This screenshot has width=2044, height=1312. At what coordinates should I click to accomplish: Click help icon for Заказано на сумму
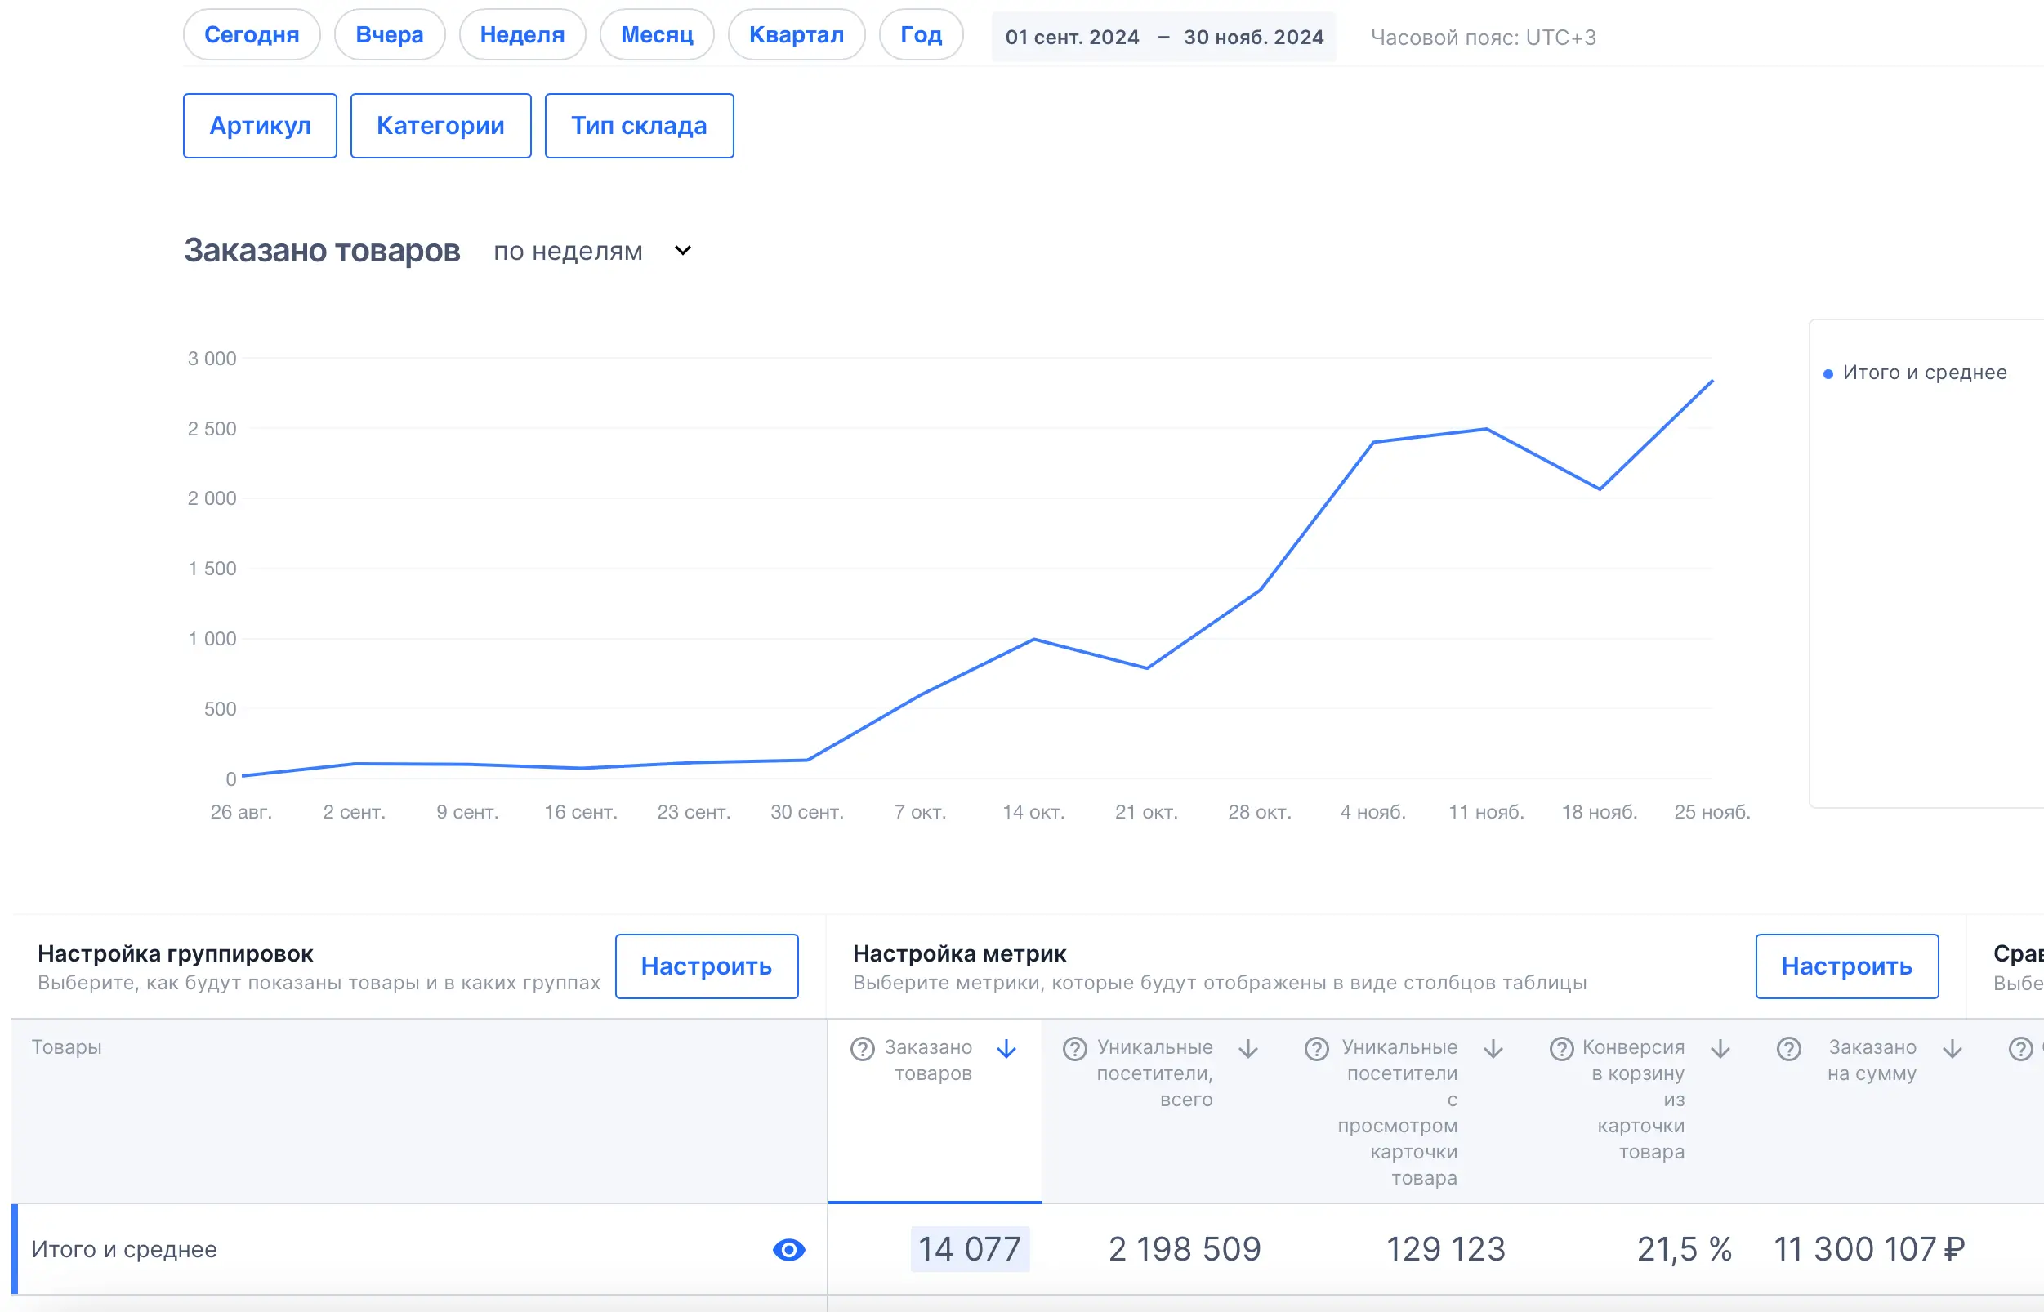pos(1788,1049)
